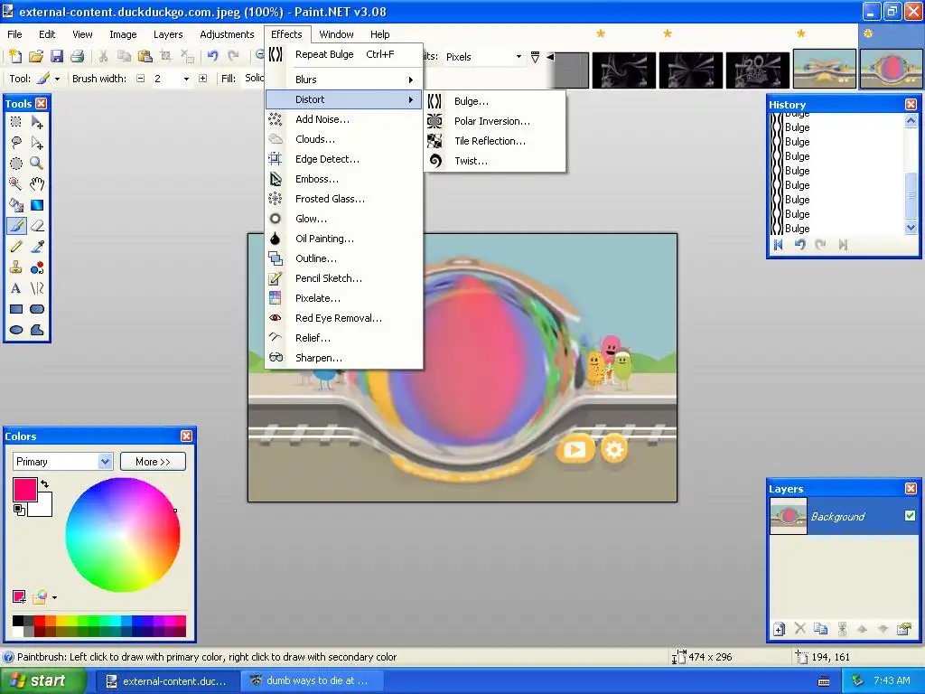Viewport: 925px width, 694px height.
Task: Select the Pencil tool
Action: coord(16,247)
